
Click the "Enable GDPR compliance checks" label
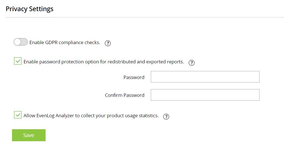pos(65,43)
